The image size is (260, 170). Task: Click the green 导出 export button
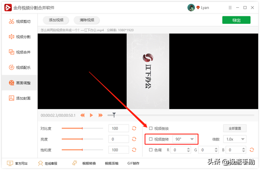pos(236,20)
